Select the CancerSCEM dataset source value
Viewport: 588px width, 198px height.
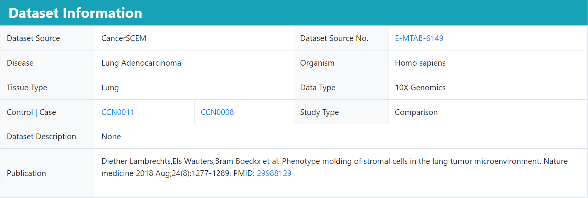(x=124, y=38)
